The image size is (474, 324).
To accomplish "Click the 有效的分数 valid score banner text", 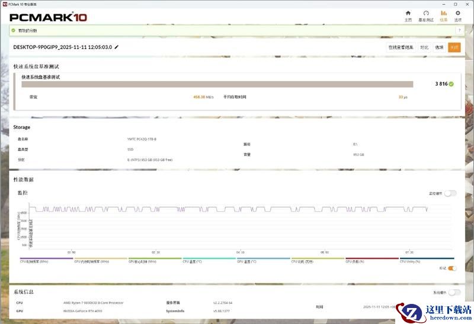I will [27, 31].
